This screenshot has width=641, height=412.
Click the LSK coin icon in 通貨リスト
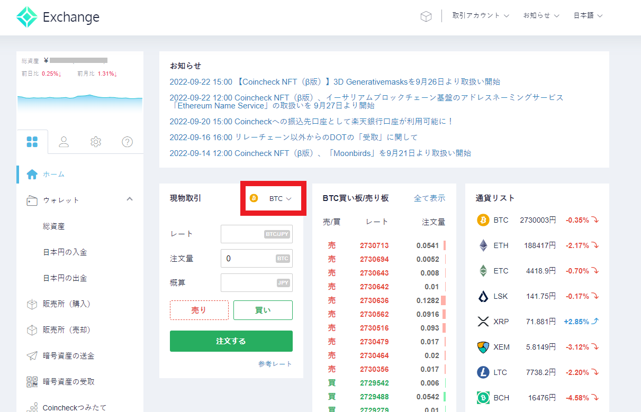tap(483, 296)
